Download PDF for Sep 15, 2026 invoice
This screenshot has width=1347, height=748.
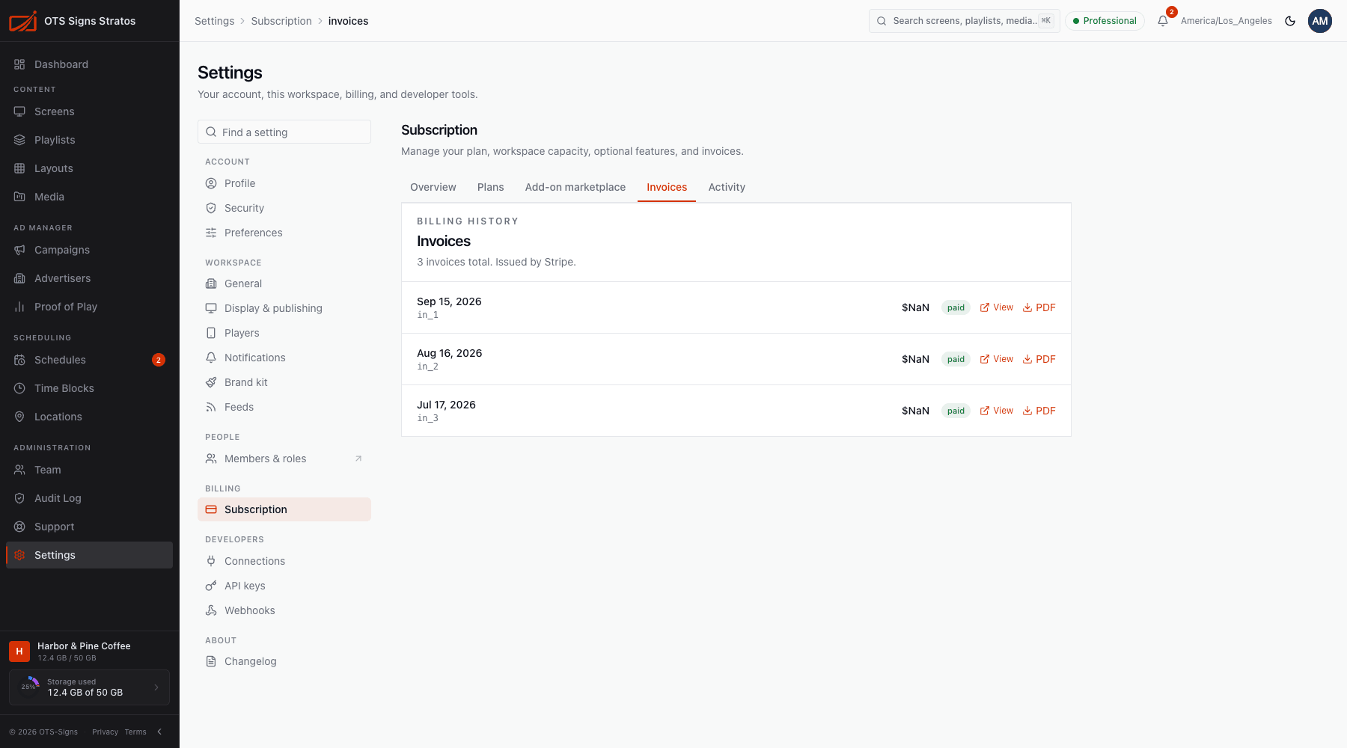click(x=1039, y=307)
